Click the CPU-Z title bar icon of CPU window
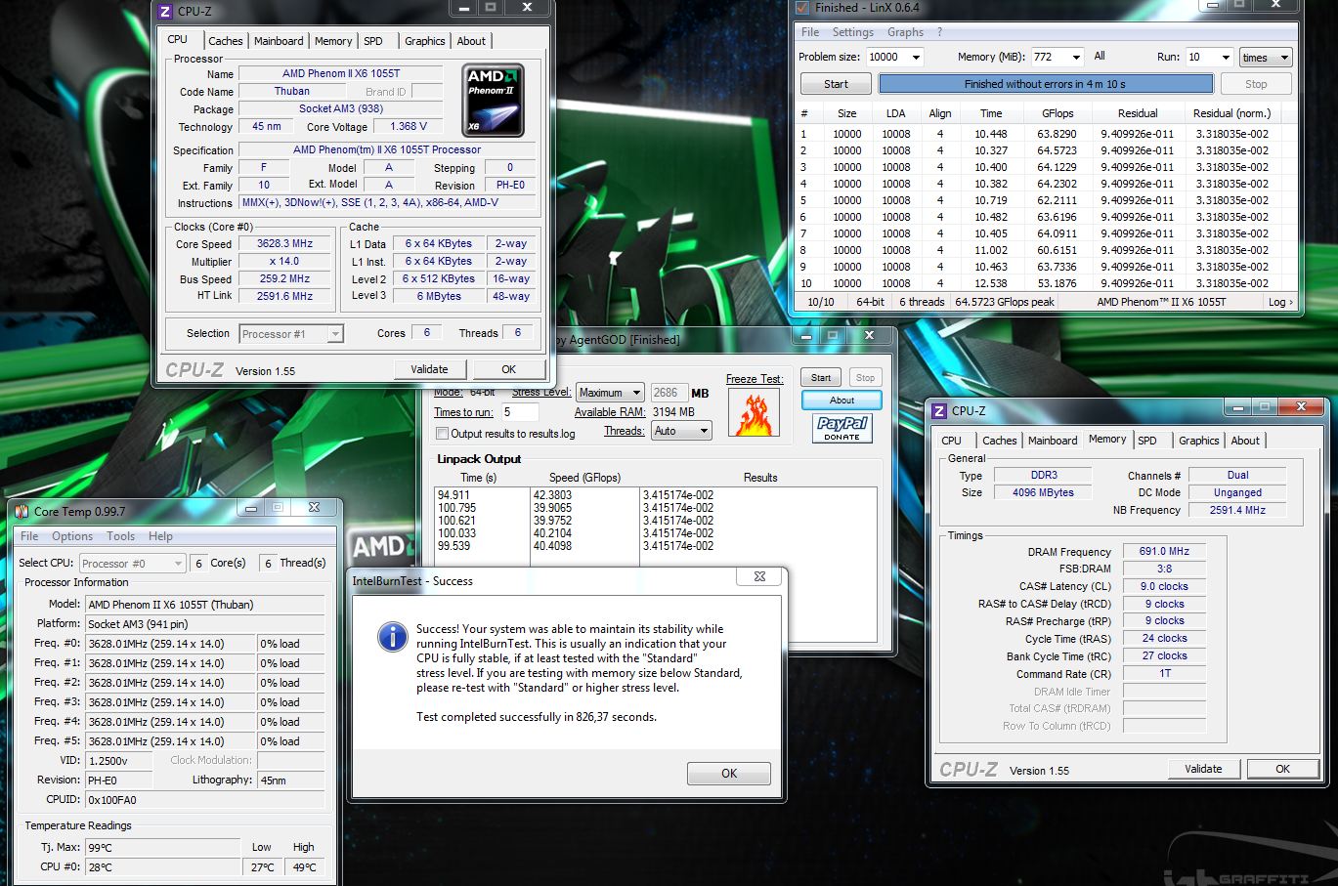1338x886 pixels. coord(165,11)
